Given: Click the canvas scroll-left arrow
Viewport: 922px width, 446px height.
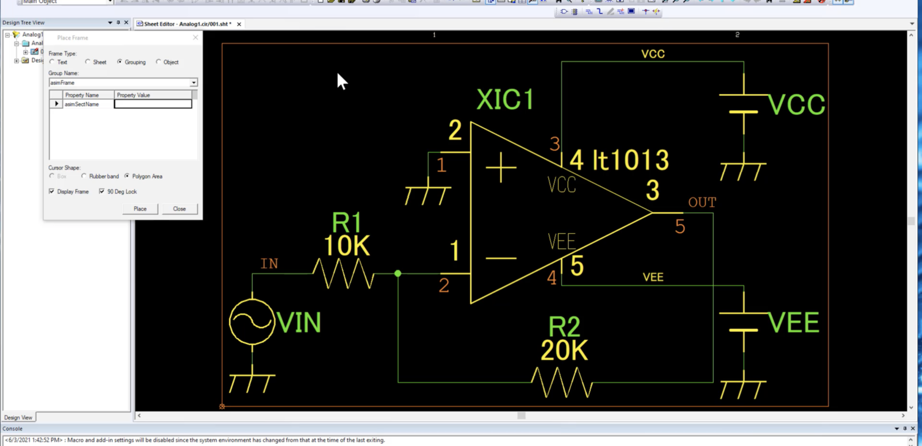Looking at the screenshot, I should 139,415.
